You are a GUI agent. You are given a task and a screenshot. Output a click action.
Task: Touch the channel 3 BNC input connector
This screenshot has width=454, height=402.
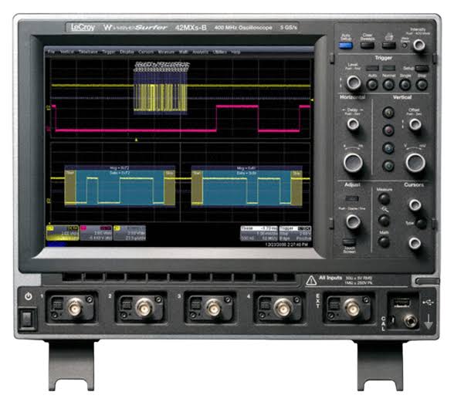coord(213,309)
